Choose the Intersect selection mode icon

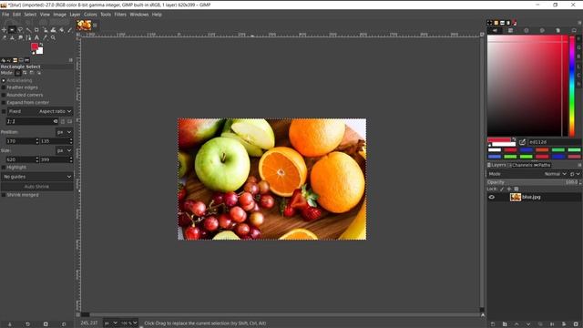(x=39, y=73)
